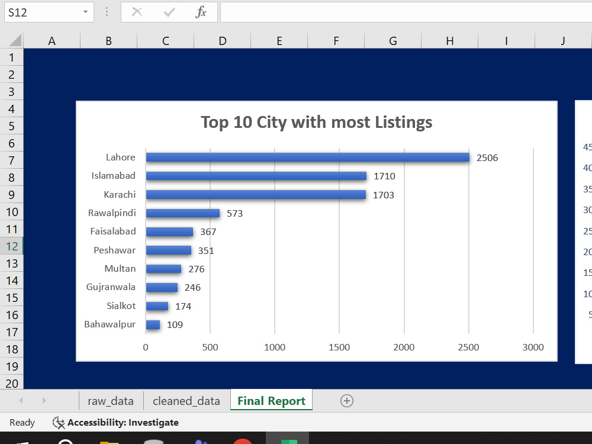Select row 20 header

12,383
